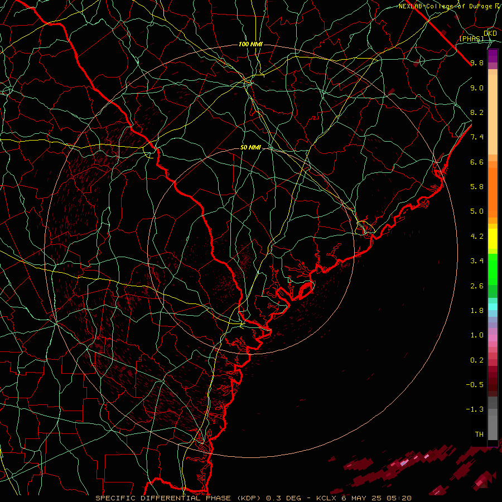Screen dimensions: 502x502
Task: Click the 1.8 value on the color scale
Action: (477, 311)
